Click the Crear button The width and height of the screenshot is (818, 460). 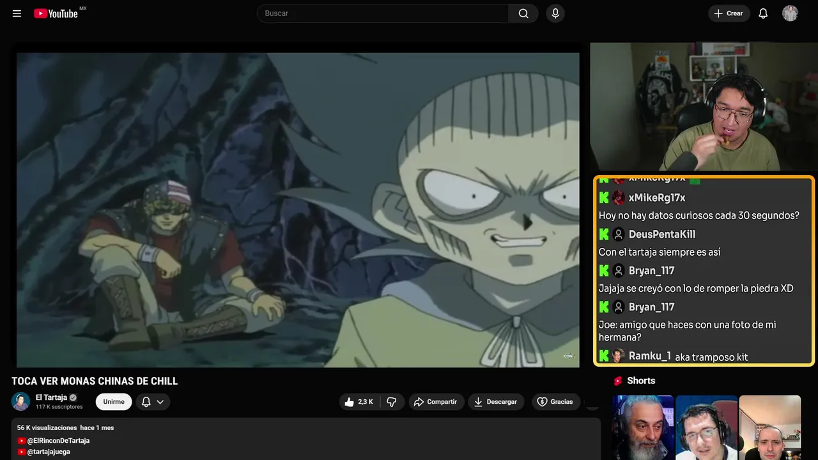tap(729, 13)
